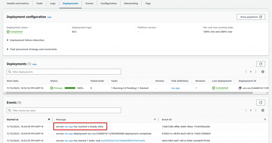Image resolution: width=272 pixels, height=143 pixels.
Task: Open the my-app task definition link
Action: pyautogui.click(x=175, y=88)
